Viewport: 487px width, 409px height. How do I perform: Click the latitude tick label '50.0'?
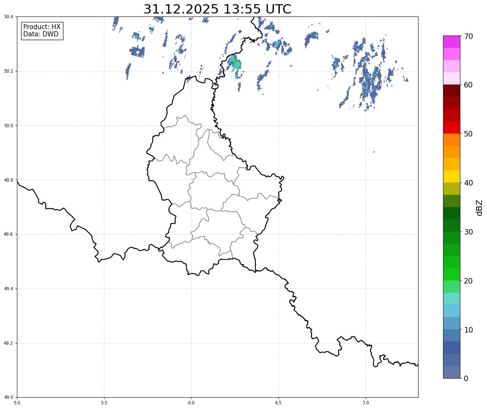pyautogui.click(x=8, y=125)
